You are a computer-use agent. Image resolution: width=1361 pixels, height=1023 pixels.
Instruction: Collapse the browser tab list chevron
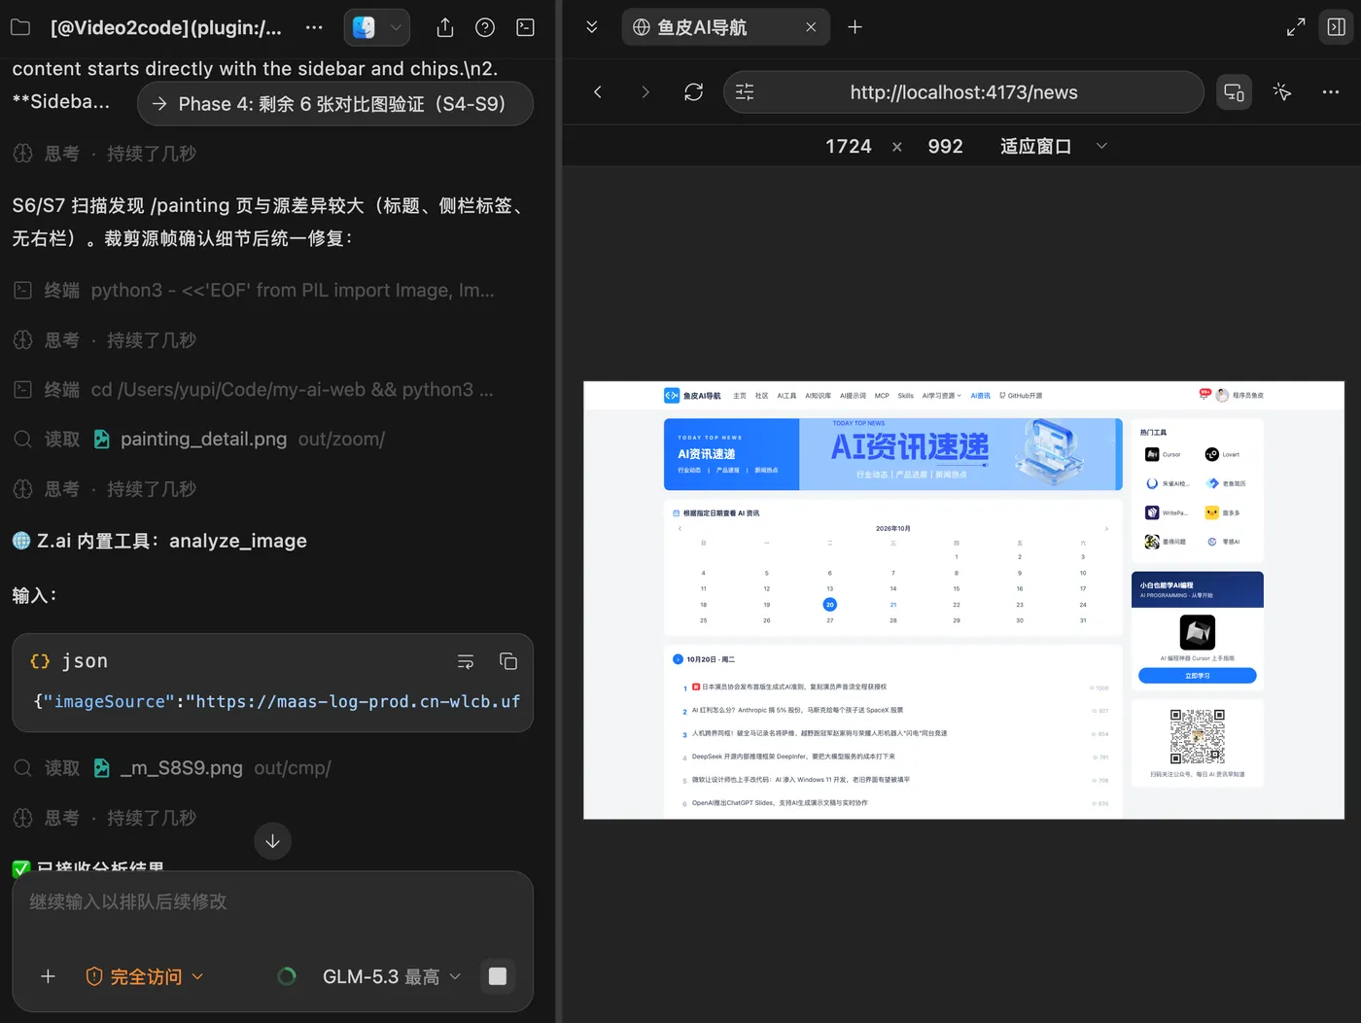tap(592, 27)
